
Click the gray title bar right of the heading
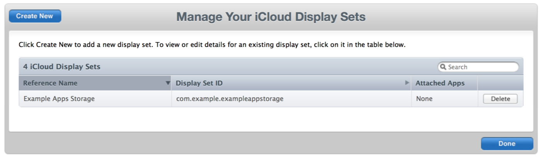point(445,17)
